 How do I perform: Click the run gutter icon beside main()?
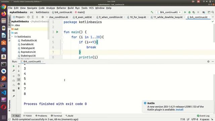coord(57,32)
